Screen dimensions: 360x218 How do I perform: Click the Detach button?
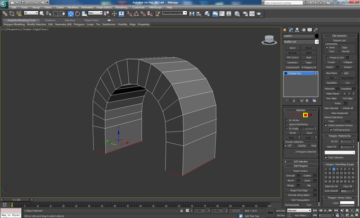coord(348,67)
